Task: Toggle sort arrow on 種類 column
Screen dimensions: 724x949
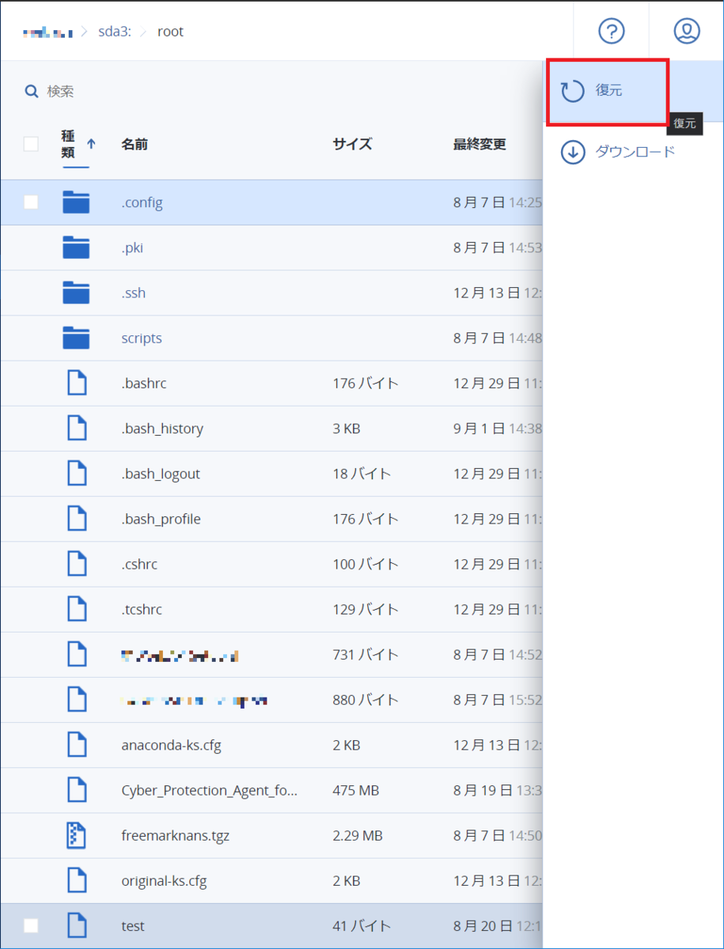Action: pyautogui.click(x=91, y=144)
